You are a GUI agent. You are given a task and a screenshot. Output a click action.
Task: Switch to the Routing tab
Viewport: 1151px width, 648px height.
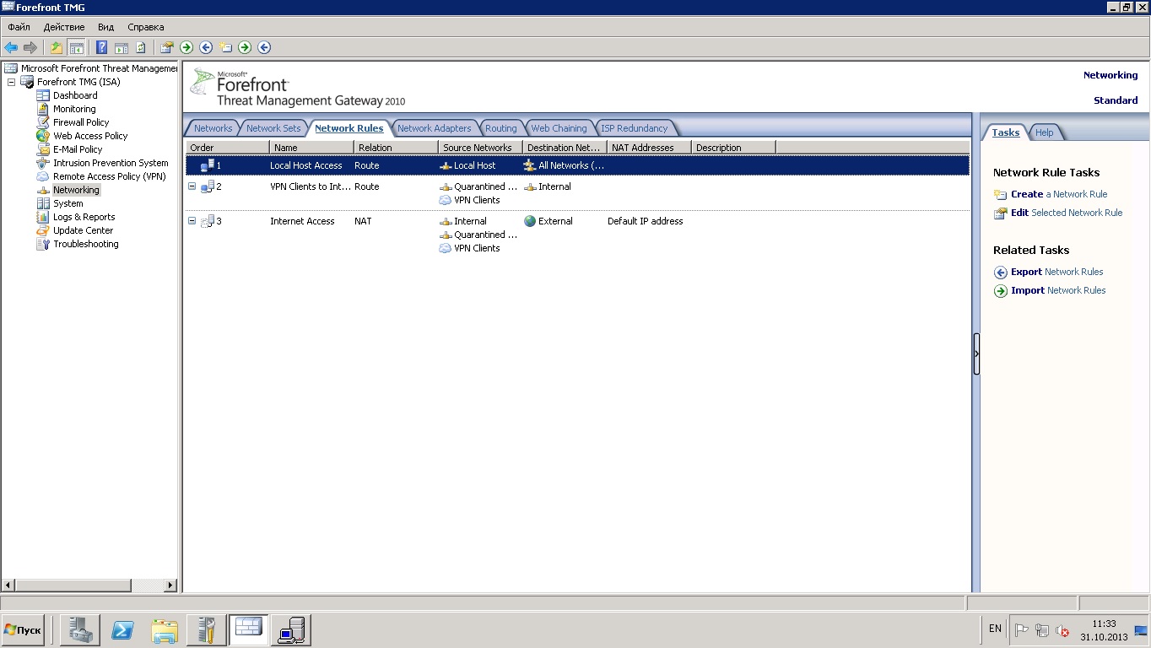(x=500, y=128)
